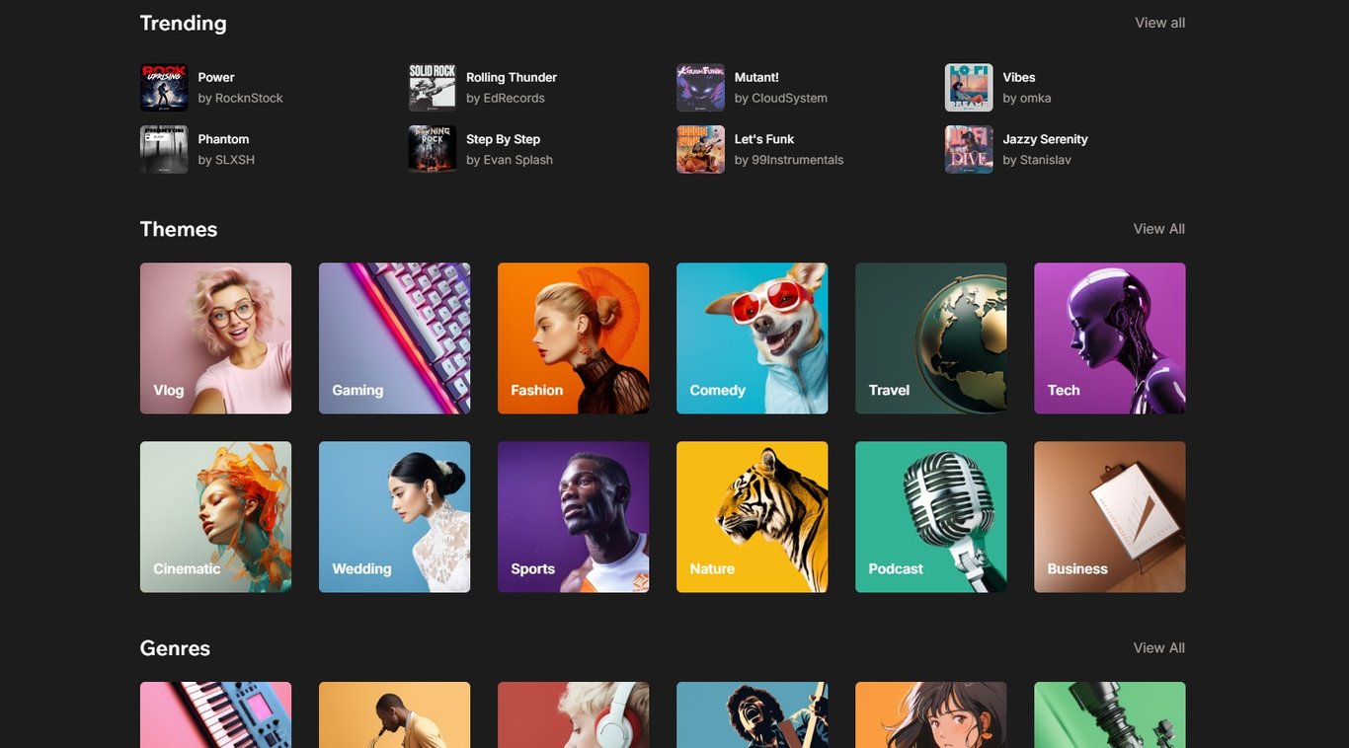1349x748 pixels.
Task: Open the Let's Funk album cover
Action: (700, 150)
